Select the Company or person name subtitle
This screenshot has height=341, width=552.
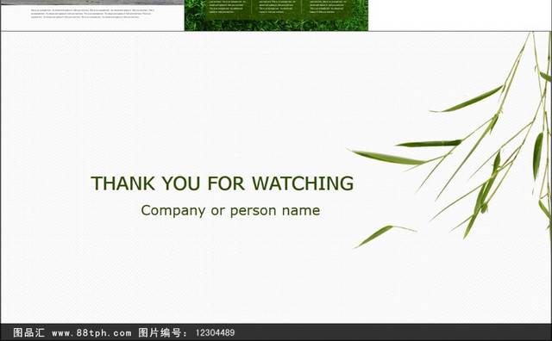(230, 211)
